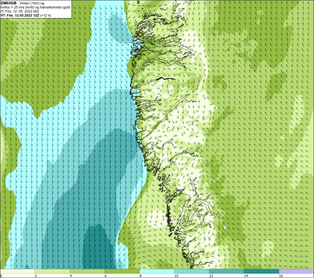The height and width of the screenshot is (278, 314).
Task: Click the 0–2 m/s pale yellow legend swatch
Action: coord(18,271)
